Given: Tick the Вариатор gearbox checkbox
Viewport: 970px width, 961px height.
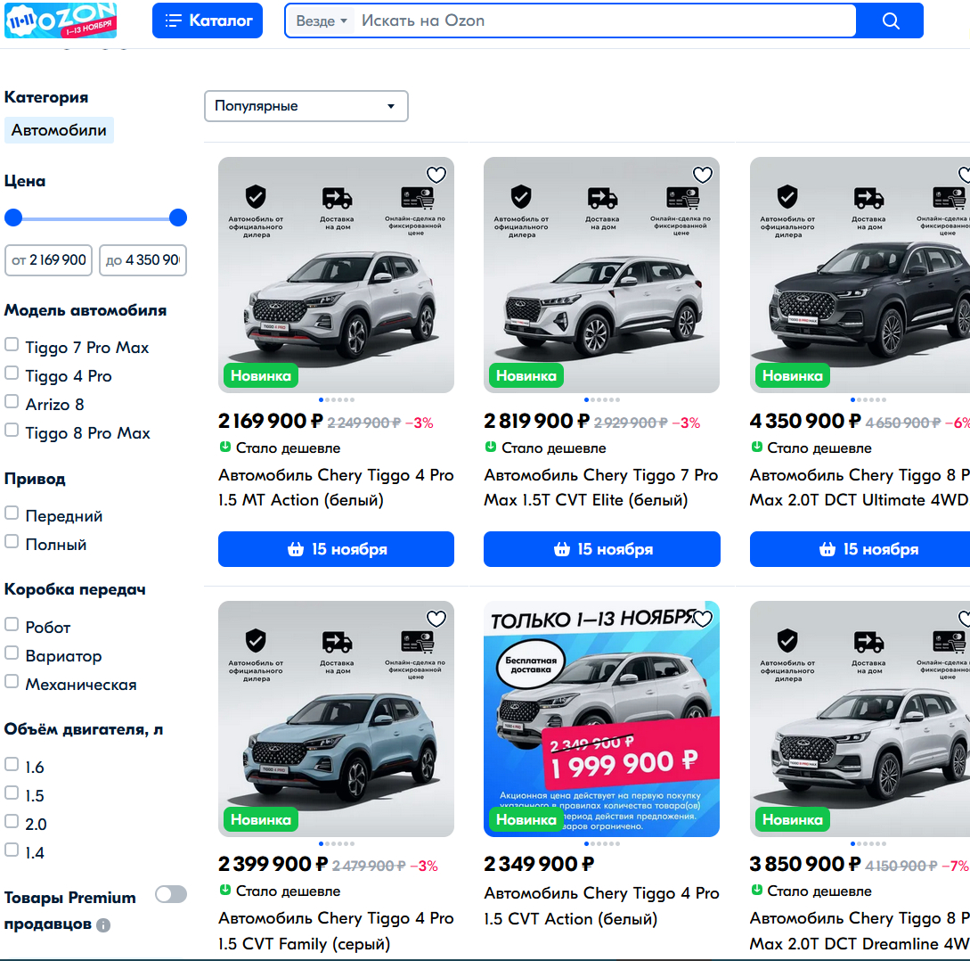Looking at the screenshot, I should (12, 653).
